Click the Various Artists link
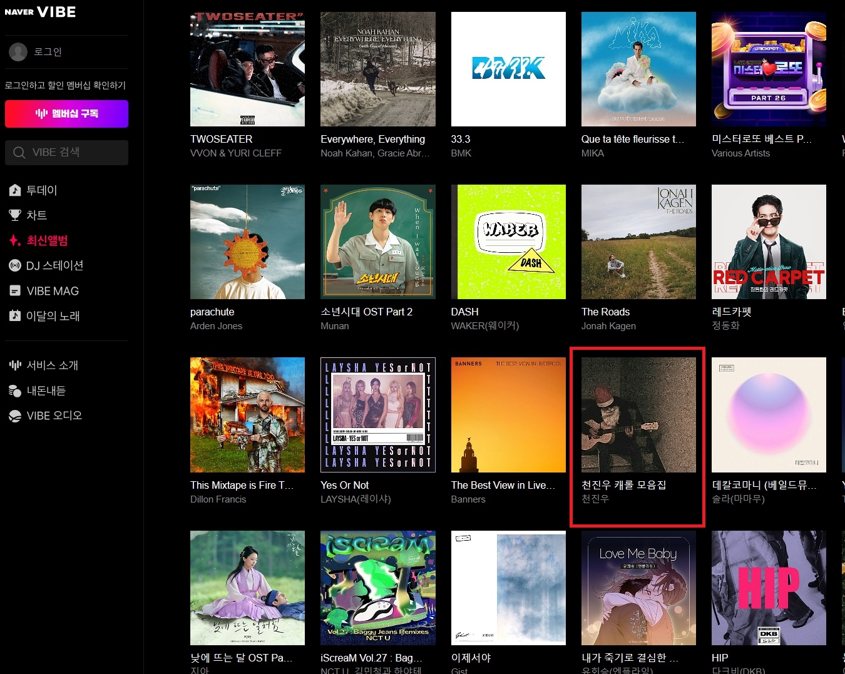This screenshot has width=845, height=674. point(741,153)
